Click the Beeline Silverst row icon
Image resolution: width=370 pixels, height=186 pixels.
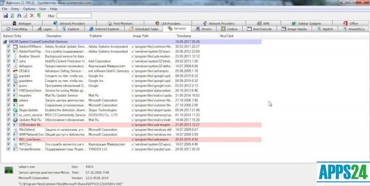point(15,56)
